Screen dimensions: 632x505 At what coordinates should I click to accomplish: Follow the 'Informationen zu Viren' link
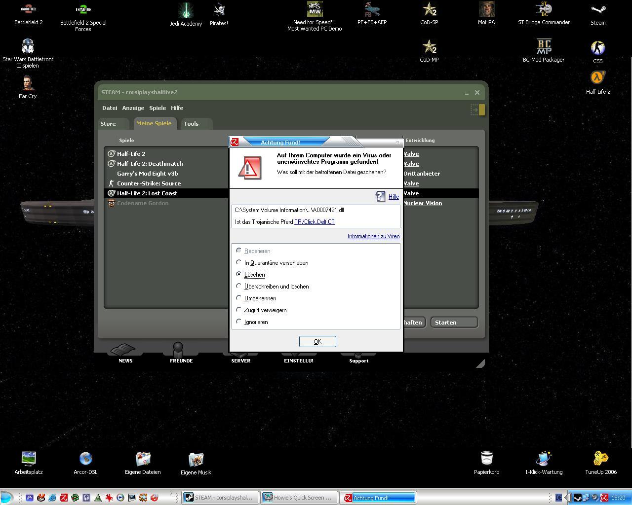(373, 236)
